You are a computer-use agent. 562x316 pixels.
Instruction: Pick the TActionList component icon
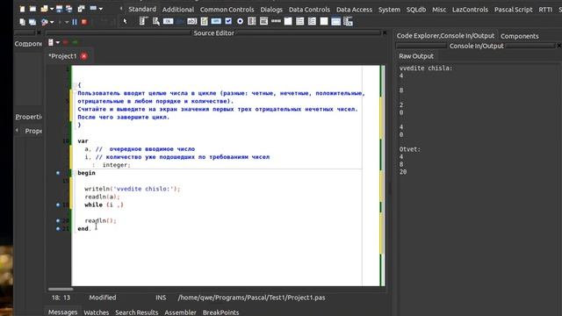[348, 21]
